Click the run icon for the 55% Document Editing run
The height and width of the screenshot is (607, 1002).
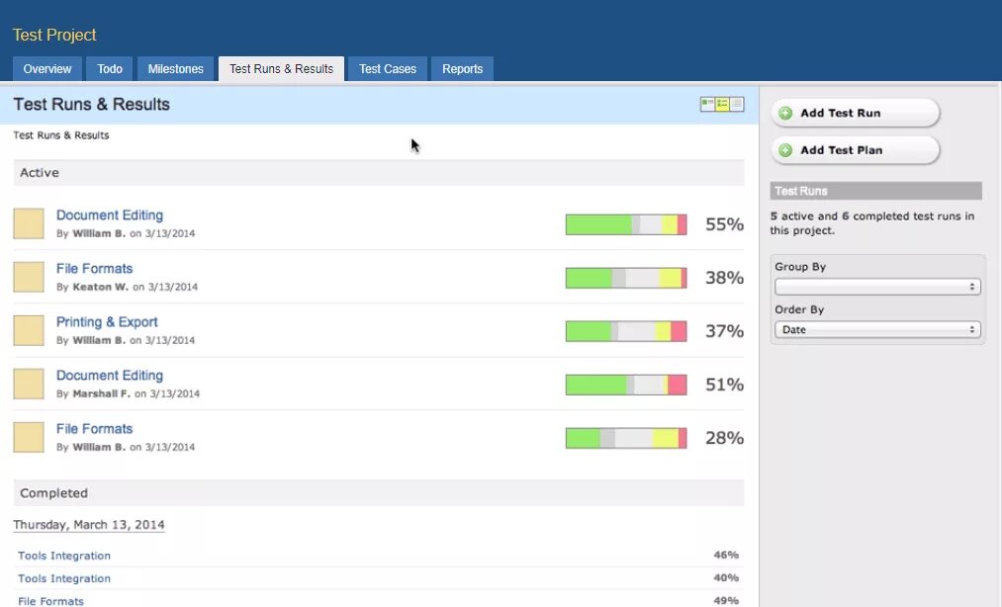coord(29,223)
